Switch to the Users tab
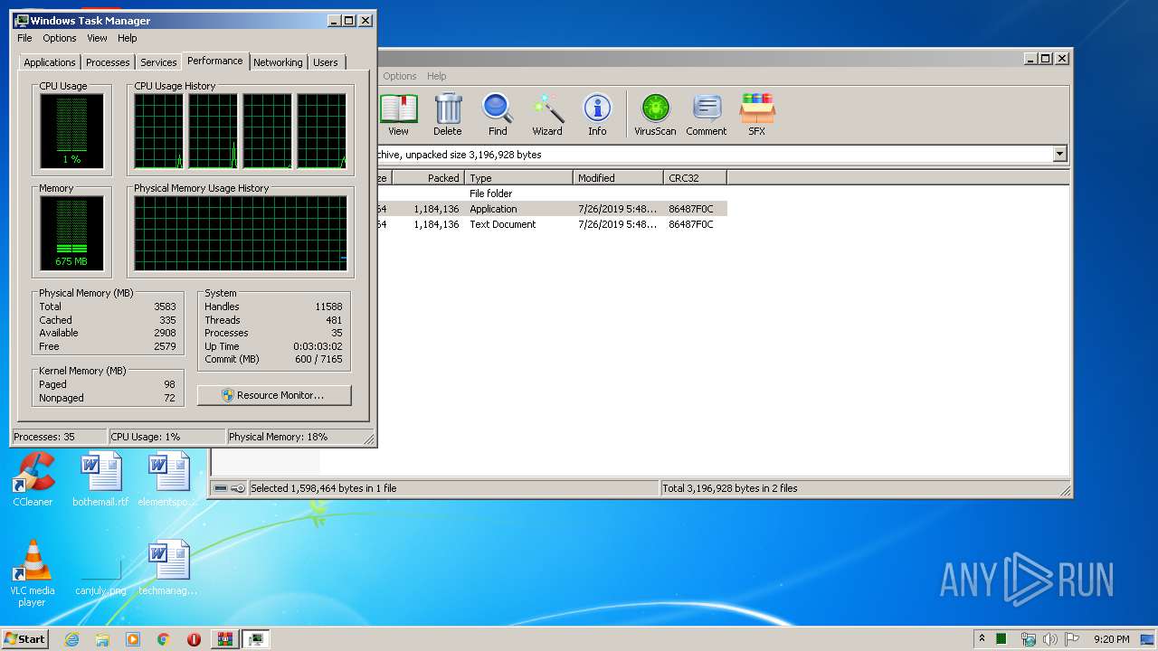 [x=326, y=62]
